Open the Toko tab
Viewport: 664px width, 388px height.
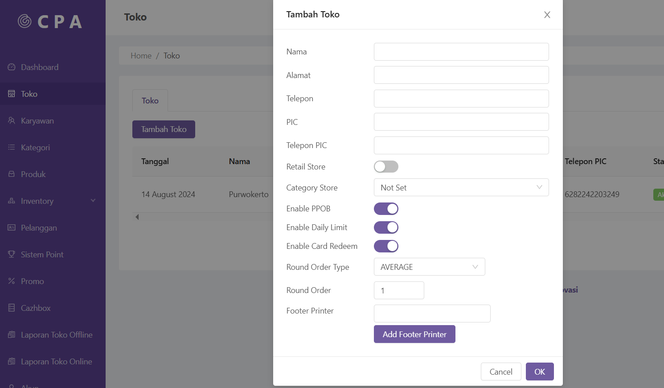150,101
